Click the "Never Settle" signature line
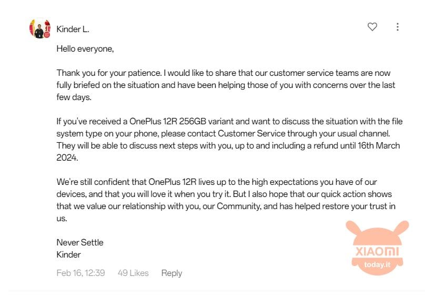This screenshot has height=296, width=425. 80,242
